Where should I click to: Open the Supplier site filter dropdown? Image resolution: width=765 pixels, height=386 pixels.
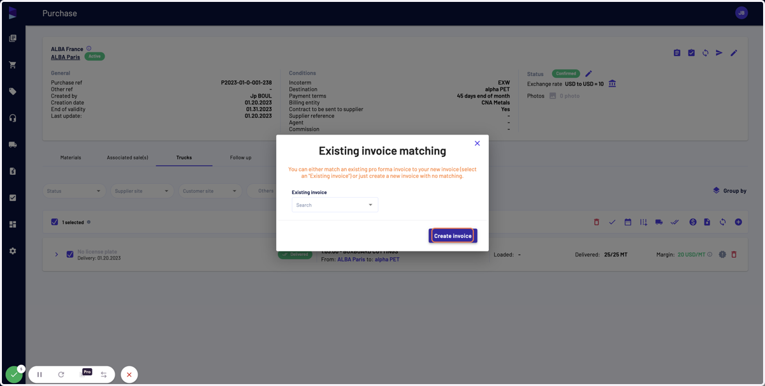(x=142, y=191)
